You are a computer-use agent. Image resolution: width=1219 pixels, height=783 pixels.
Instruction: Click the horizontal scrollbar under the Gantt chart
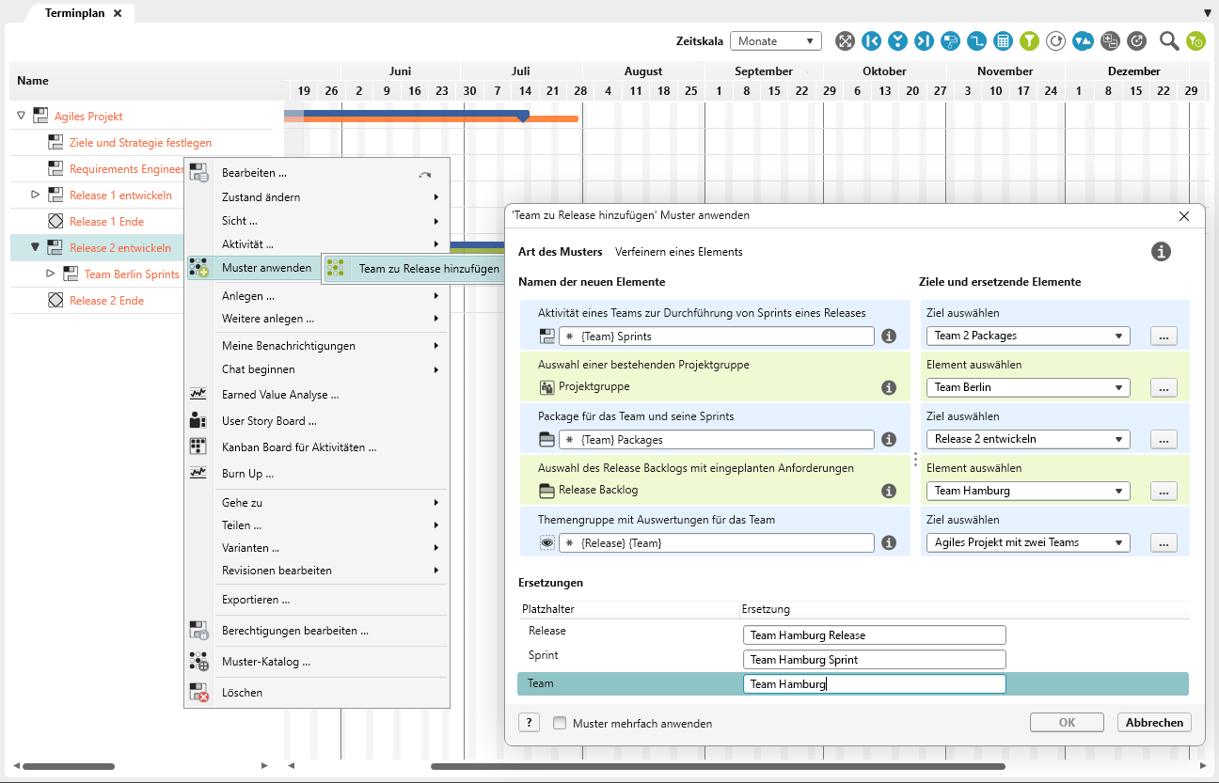718,766
